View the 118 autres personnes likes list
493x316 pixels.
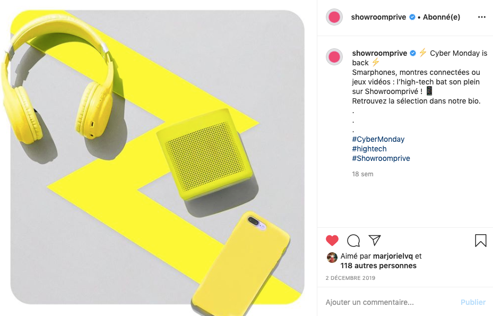[x=378, y=266]
